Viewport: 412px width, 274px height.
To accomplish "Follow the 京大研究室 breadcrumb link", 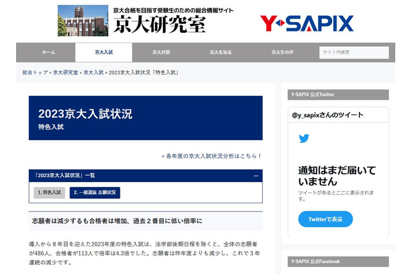I will (66, 72).
